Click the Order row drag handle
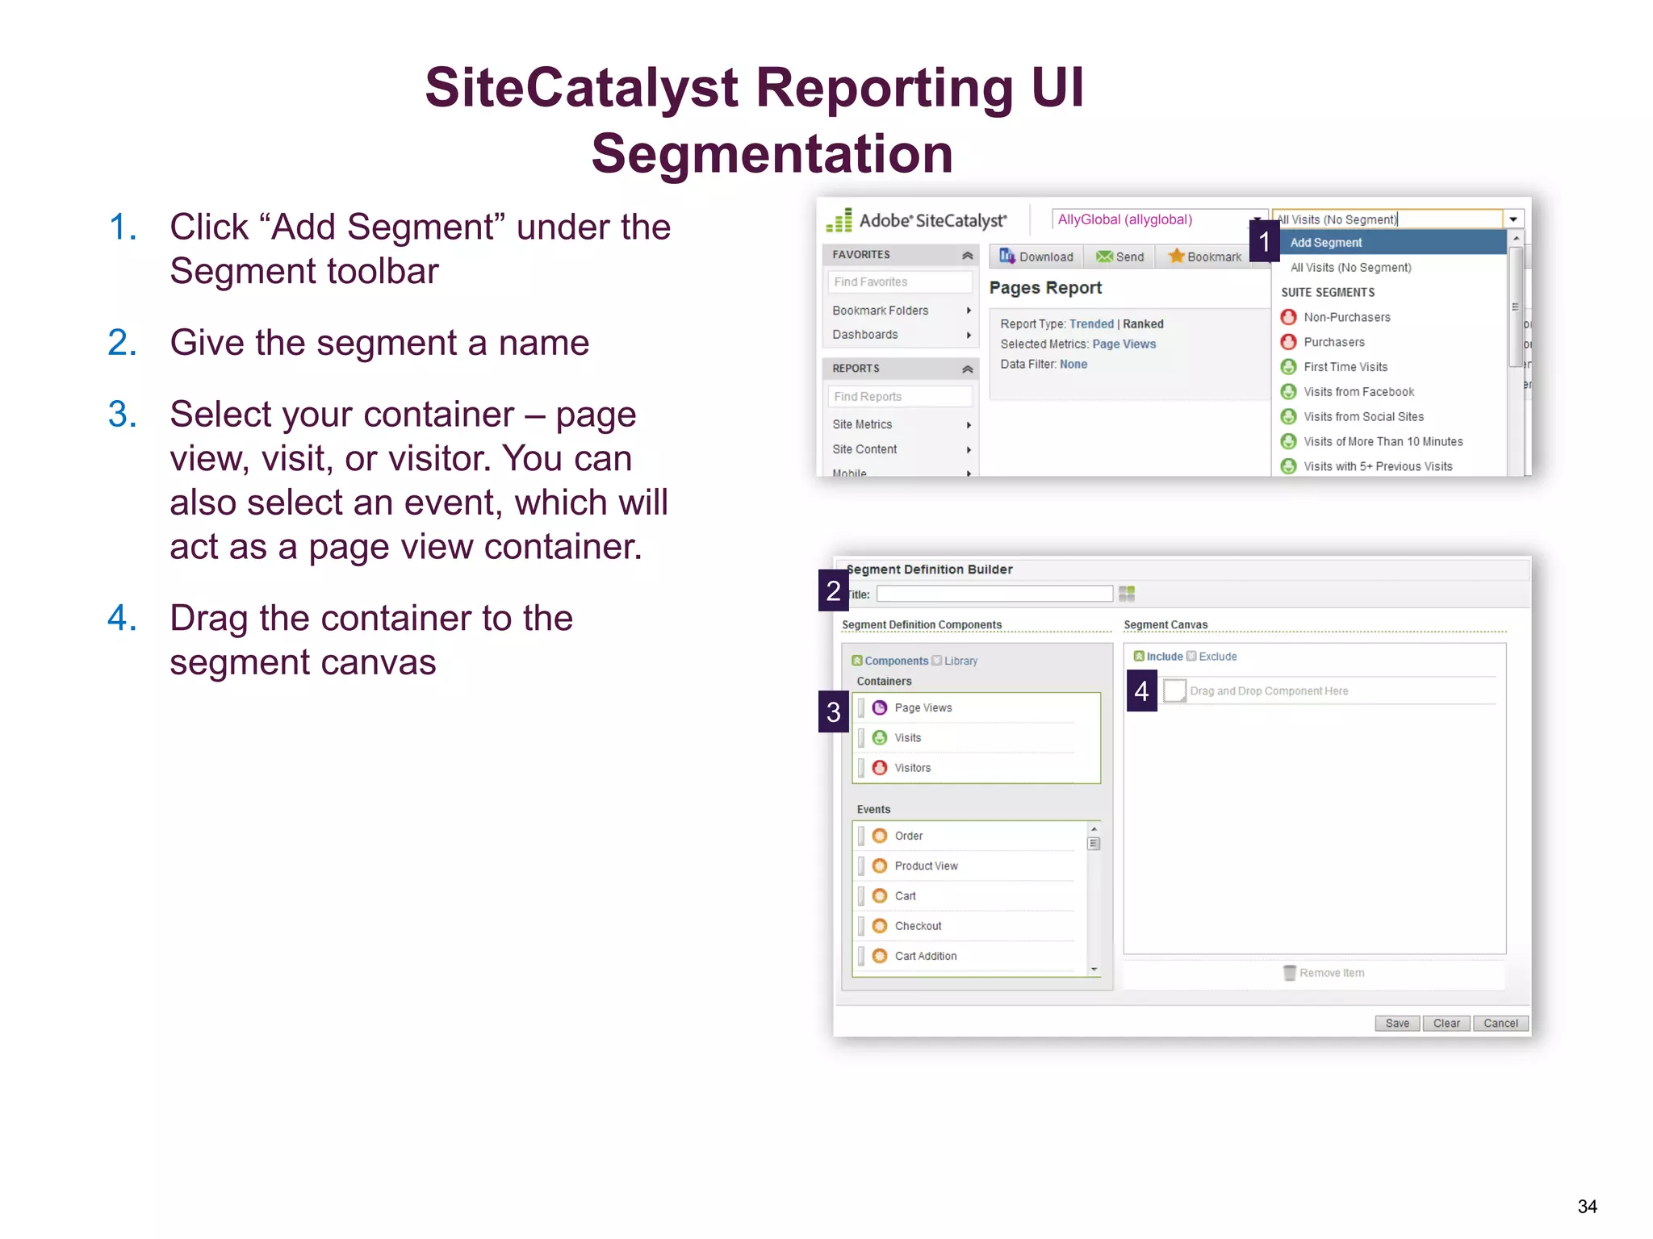Image resolution: width=1653 pixels, height=1239 pixels. (861, 836)
